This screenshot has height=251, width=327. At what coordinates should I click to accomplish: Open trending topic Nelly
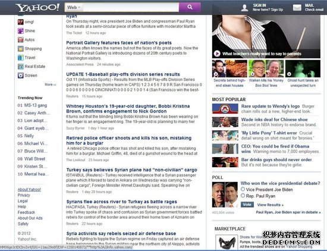tap(29, 136)
